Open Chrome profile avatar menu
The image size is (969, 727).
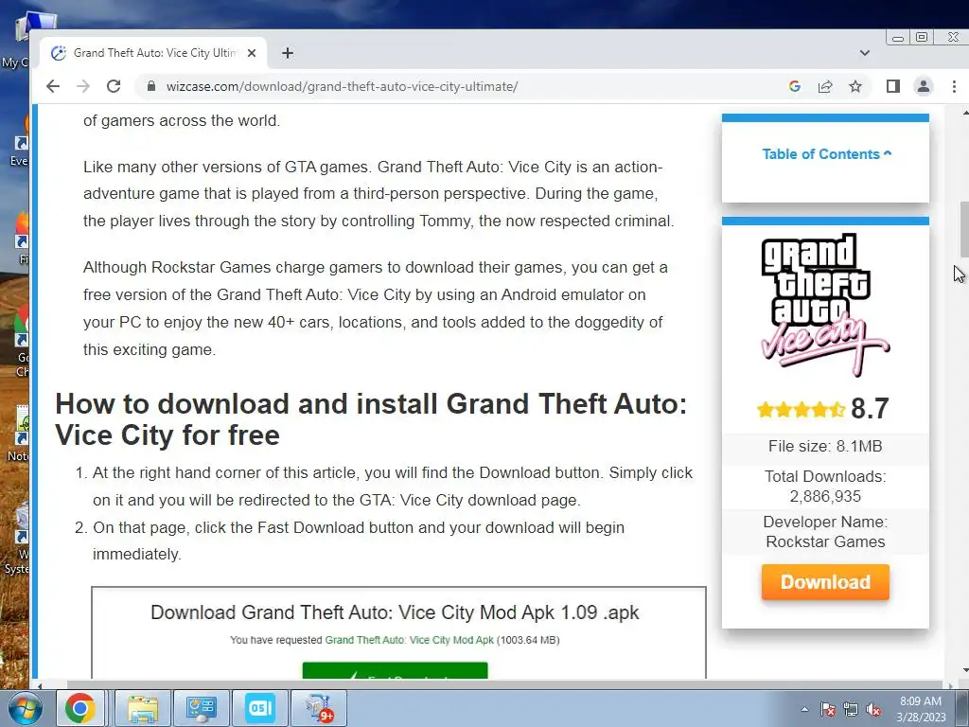(x=924, y=86)
